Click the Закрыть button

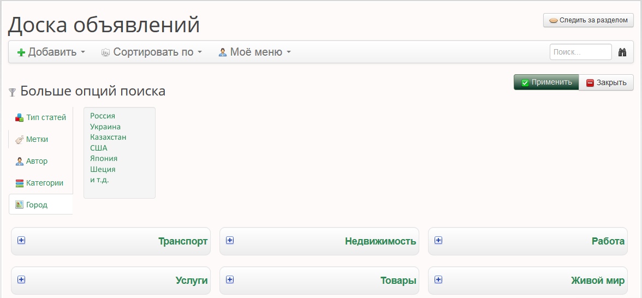point(606,82)
